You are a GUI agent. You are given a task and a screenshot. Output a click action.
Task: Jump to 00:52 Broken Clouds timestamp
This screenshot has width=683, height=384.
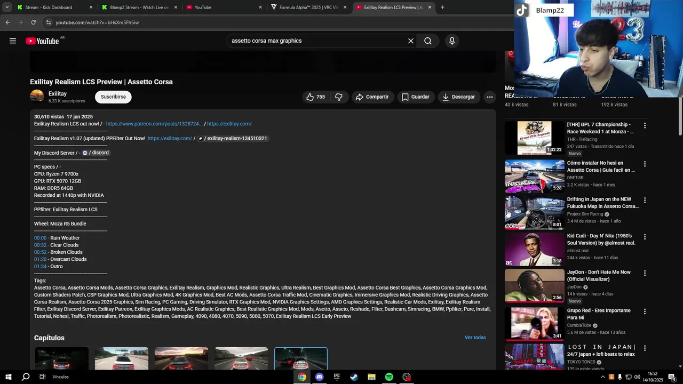pyautogui.click(x=41, y=252)
